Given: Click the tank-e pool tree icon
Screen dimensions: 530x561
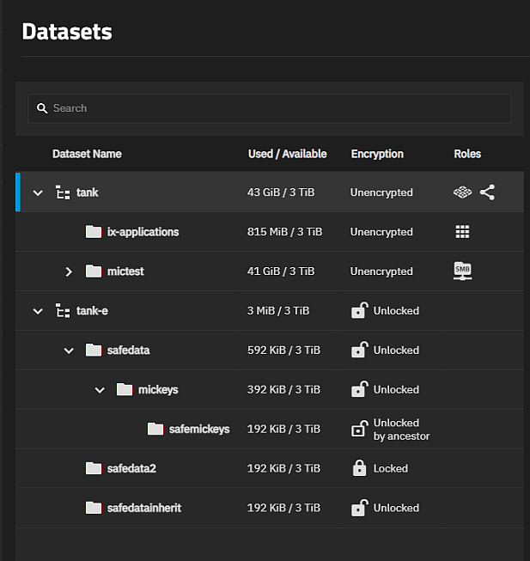Looking at the screenshot, I should (63, 310).
